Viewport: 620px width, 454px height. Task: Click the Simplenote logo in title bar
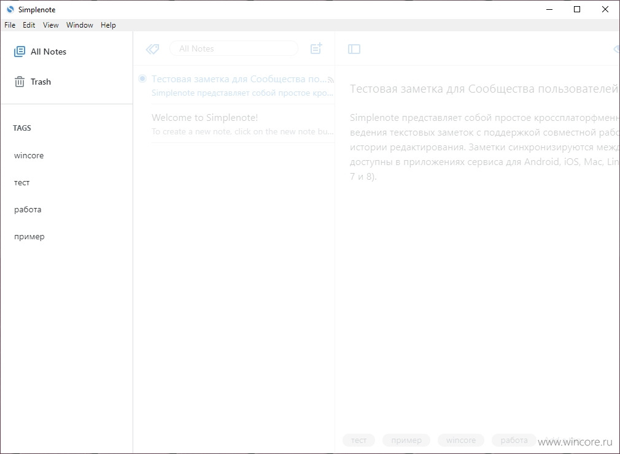pos(10,9)
